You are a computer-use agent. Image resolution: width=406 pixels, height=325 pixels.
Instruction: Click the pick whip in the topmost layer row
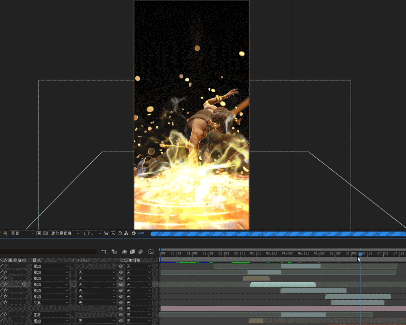pos(121,266)
